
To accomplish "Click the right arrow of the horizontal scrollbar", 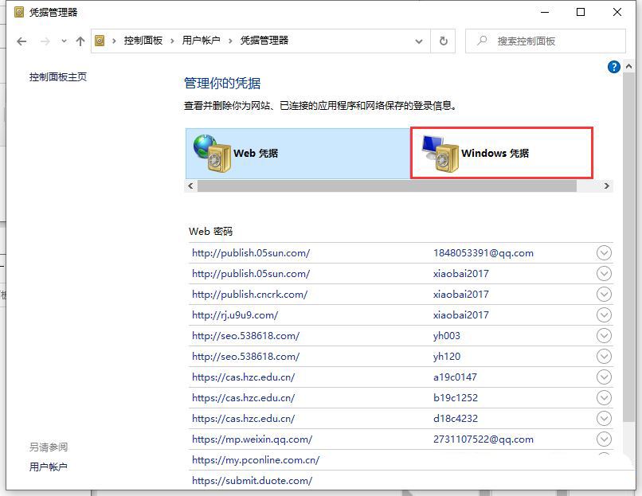I will (x=605, y=186).
